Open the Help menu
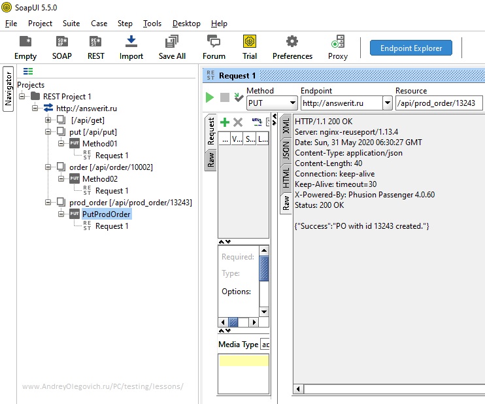The image size is (485, 404). point(219,24)
